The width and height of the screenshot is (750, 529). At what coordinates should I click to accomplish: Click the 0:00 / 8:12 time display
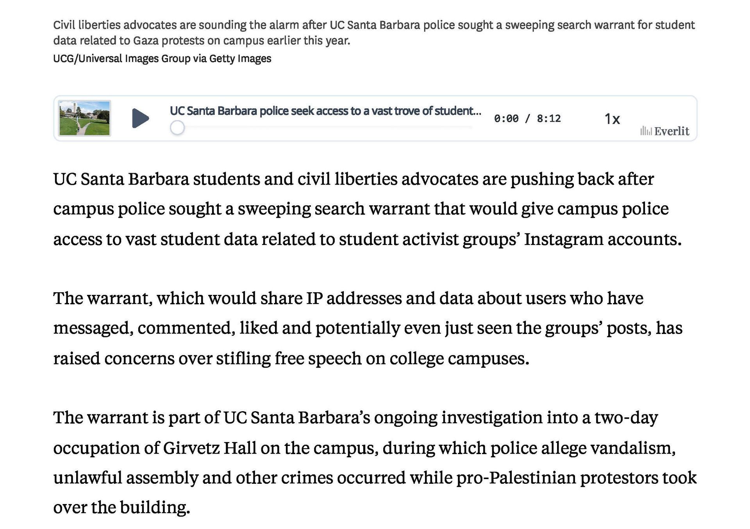[x=527, y=119]
